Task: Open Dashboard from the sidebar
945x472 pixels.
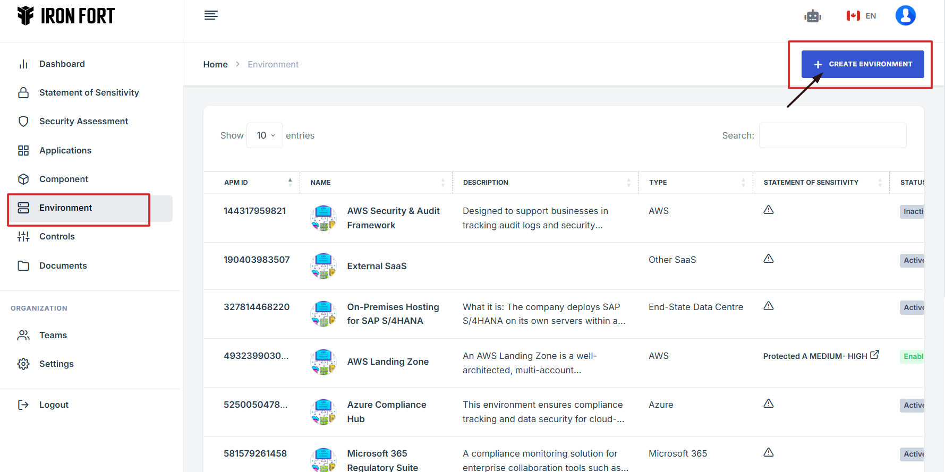Action: pos(62,64)
